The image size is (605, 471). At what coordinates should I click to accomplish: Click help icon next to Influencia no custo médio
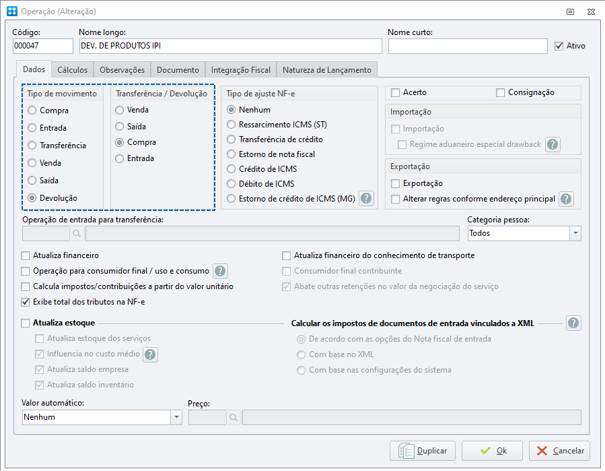coord(150,354)
